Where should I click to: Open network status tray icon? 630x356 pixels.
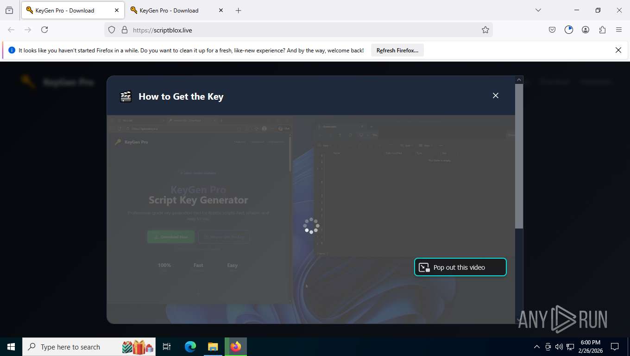[570, 347]
